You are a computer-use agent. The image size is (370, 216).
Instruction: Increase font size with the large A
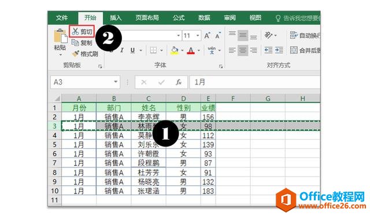click(208, 36)
